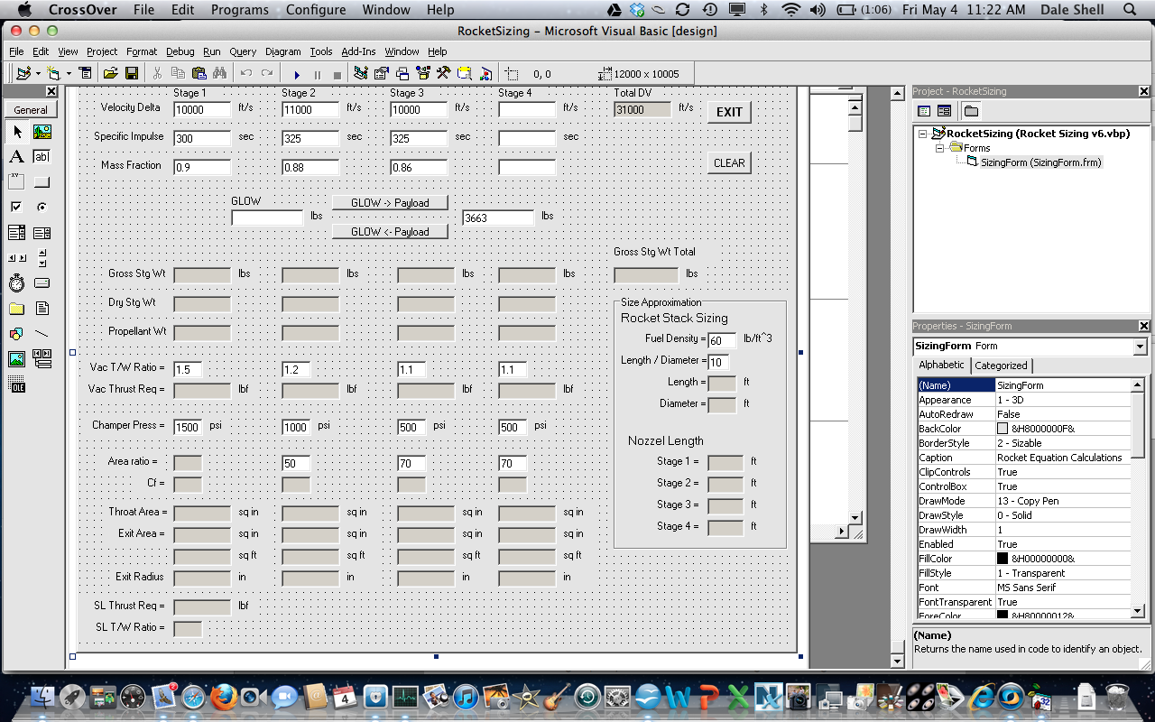Click the Fuel Density input field
Viewport: 1155px width, 722px height.
722,341
